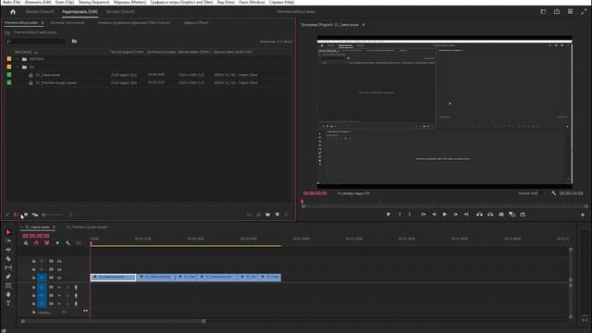
Task: Click Go to Out point
Action: pyautogui.click(x=466, y=215)
